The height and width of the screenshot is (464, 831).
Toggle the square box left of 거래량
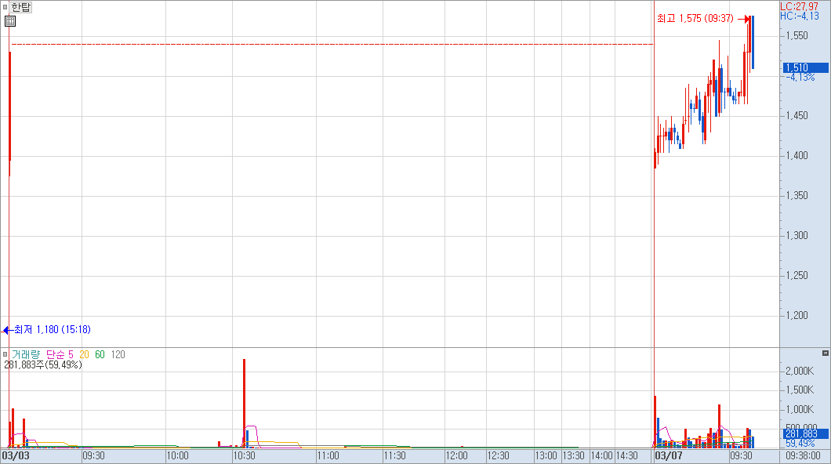tap(5, 354)
